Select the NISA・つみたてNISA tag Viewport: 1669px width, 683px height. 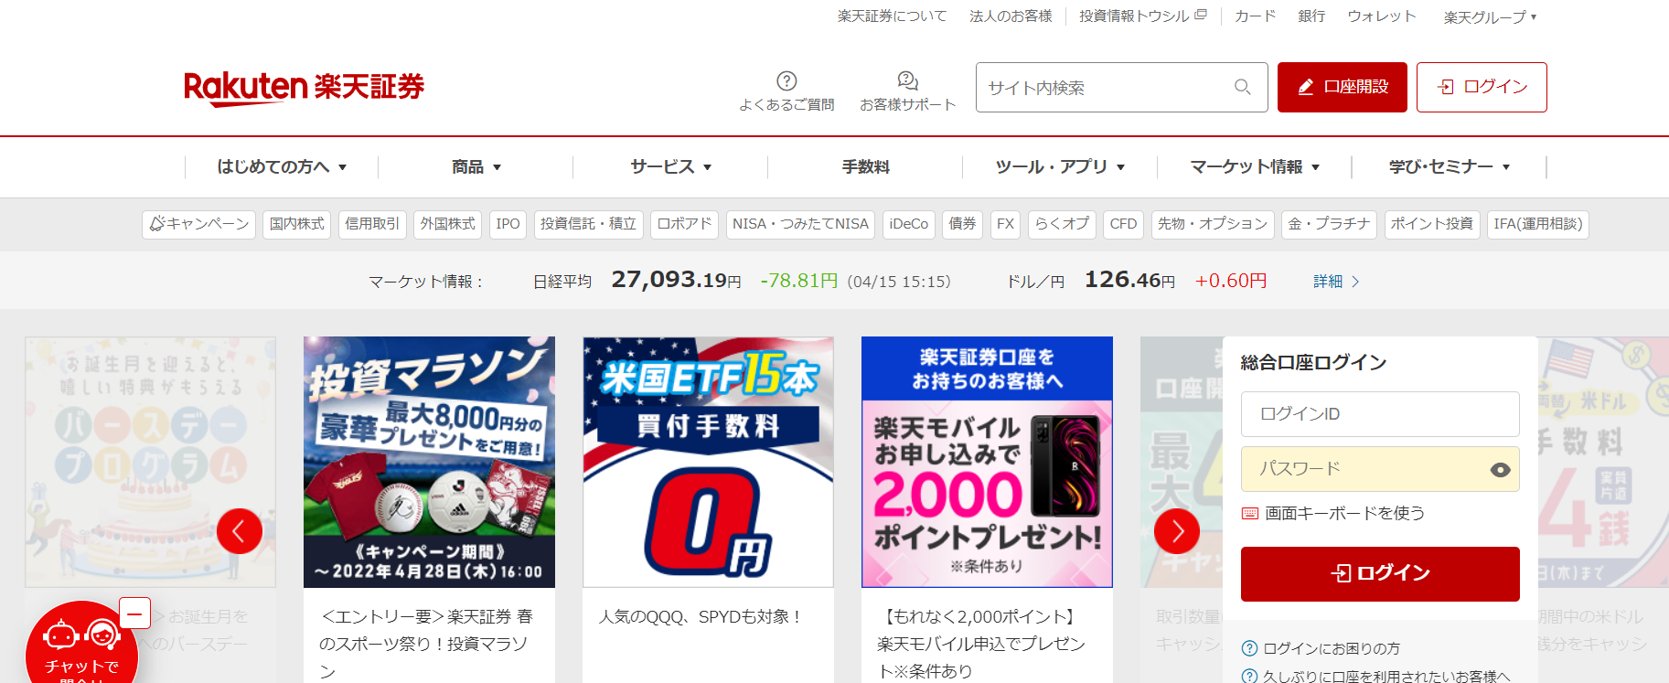pyautogui.click(x=800, y=224)
